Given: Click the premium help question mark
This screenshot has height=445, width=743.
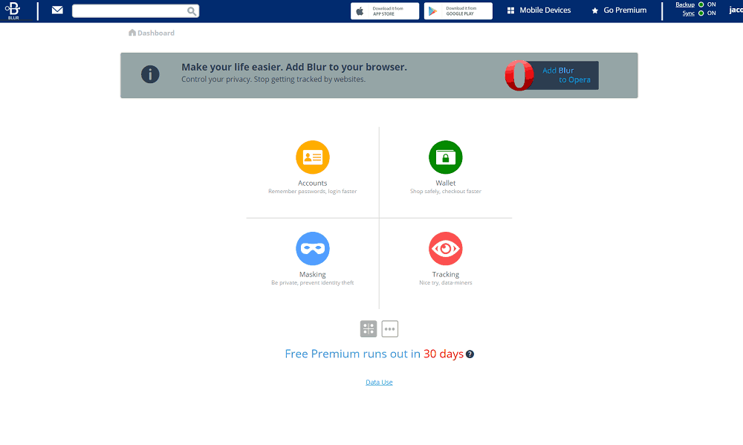Looking at the screenshot, I should (x=470, y=354).
